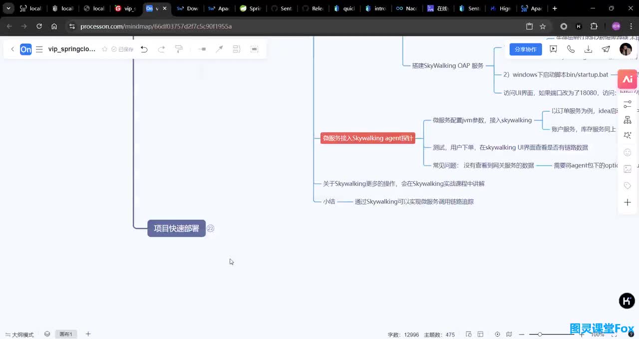Switch to the vip_s browser tab
Screen dimensions: 639x339
click(126, 8)
